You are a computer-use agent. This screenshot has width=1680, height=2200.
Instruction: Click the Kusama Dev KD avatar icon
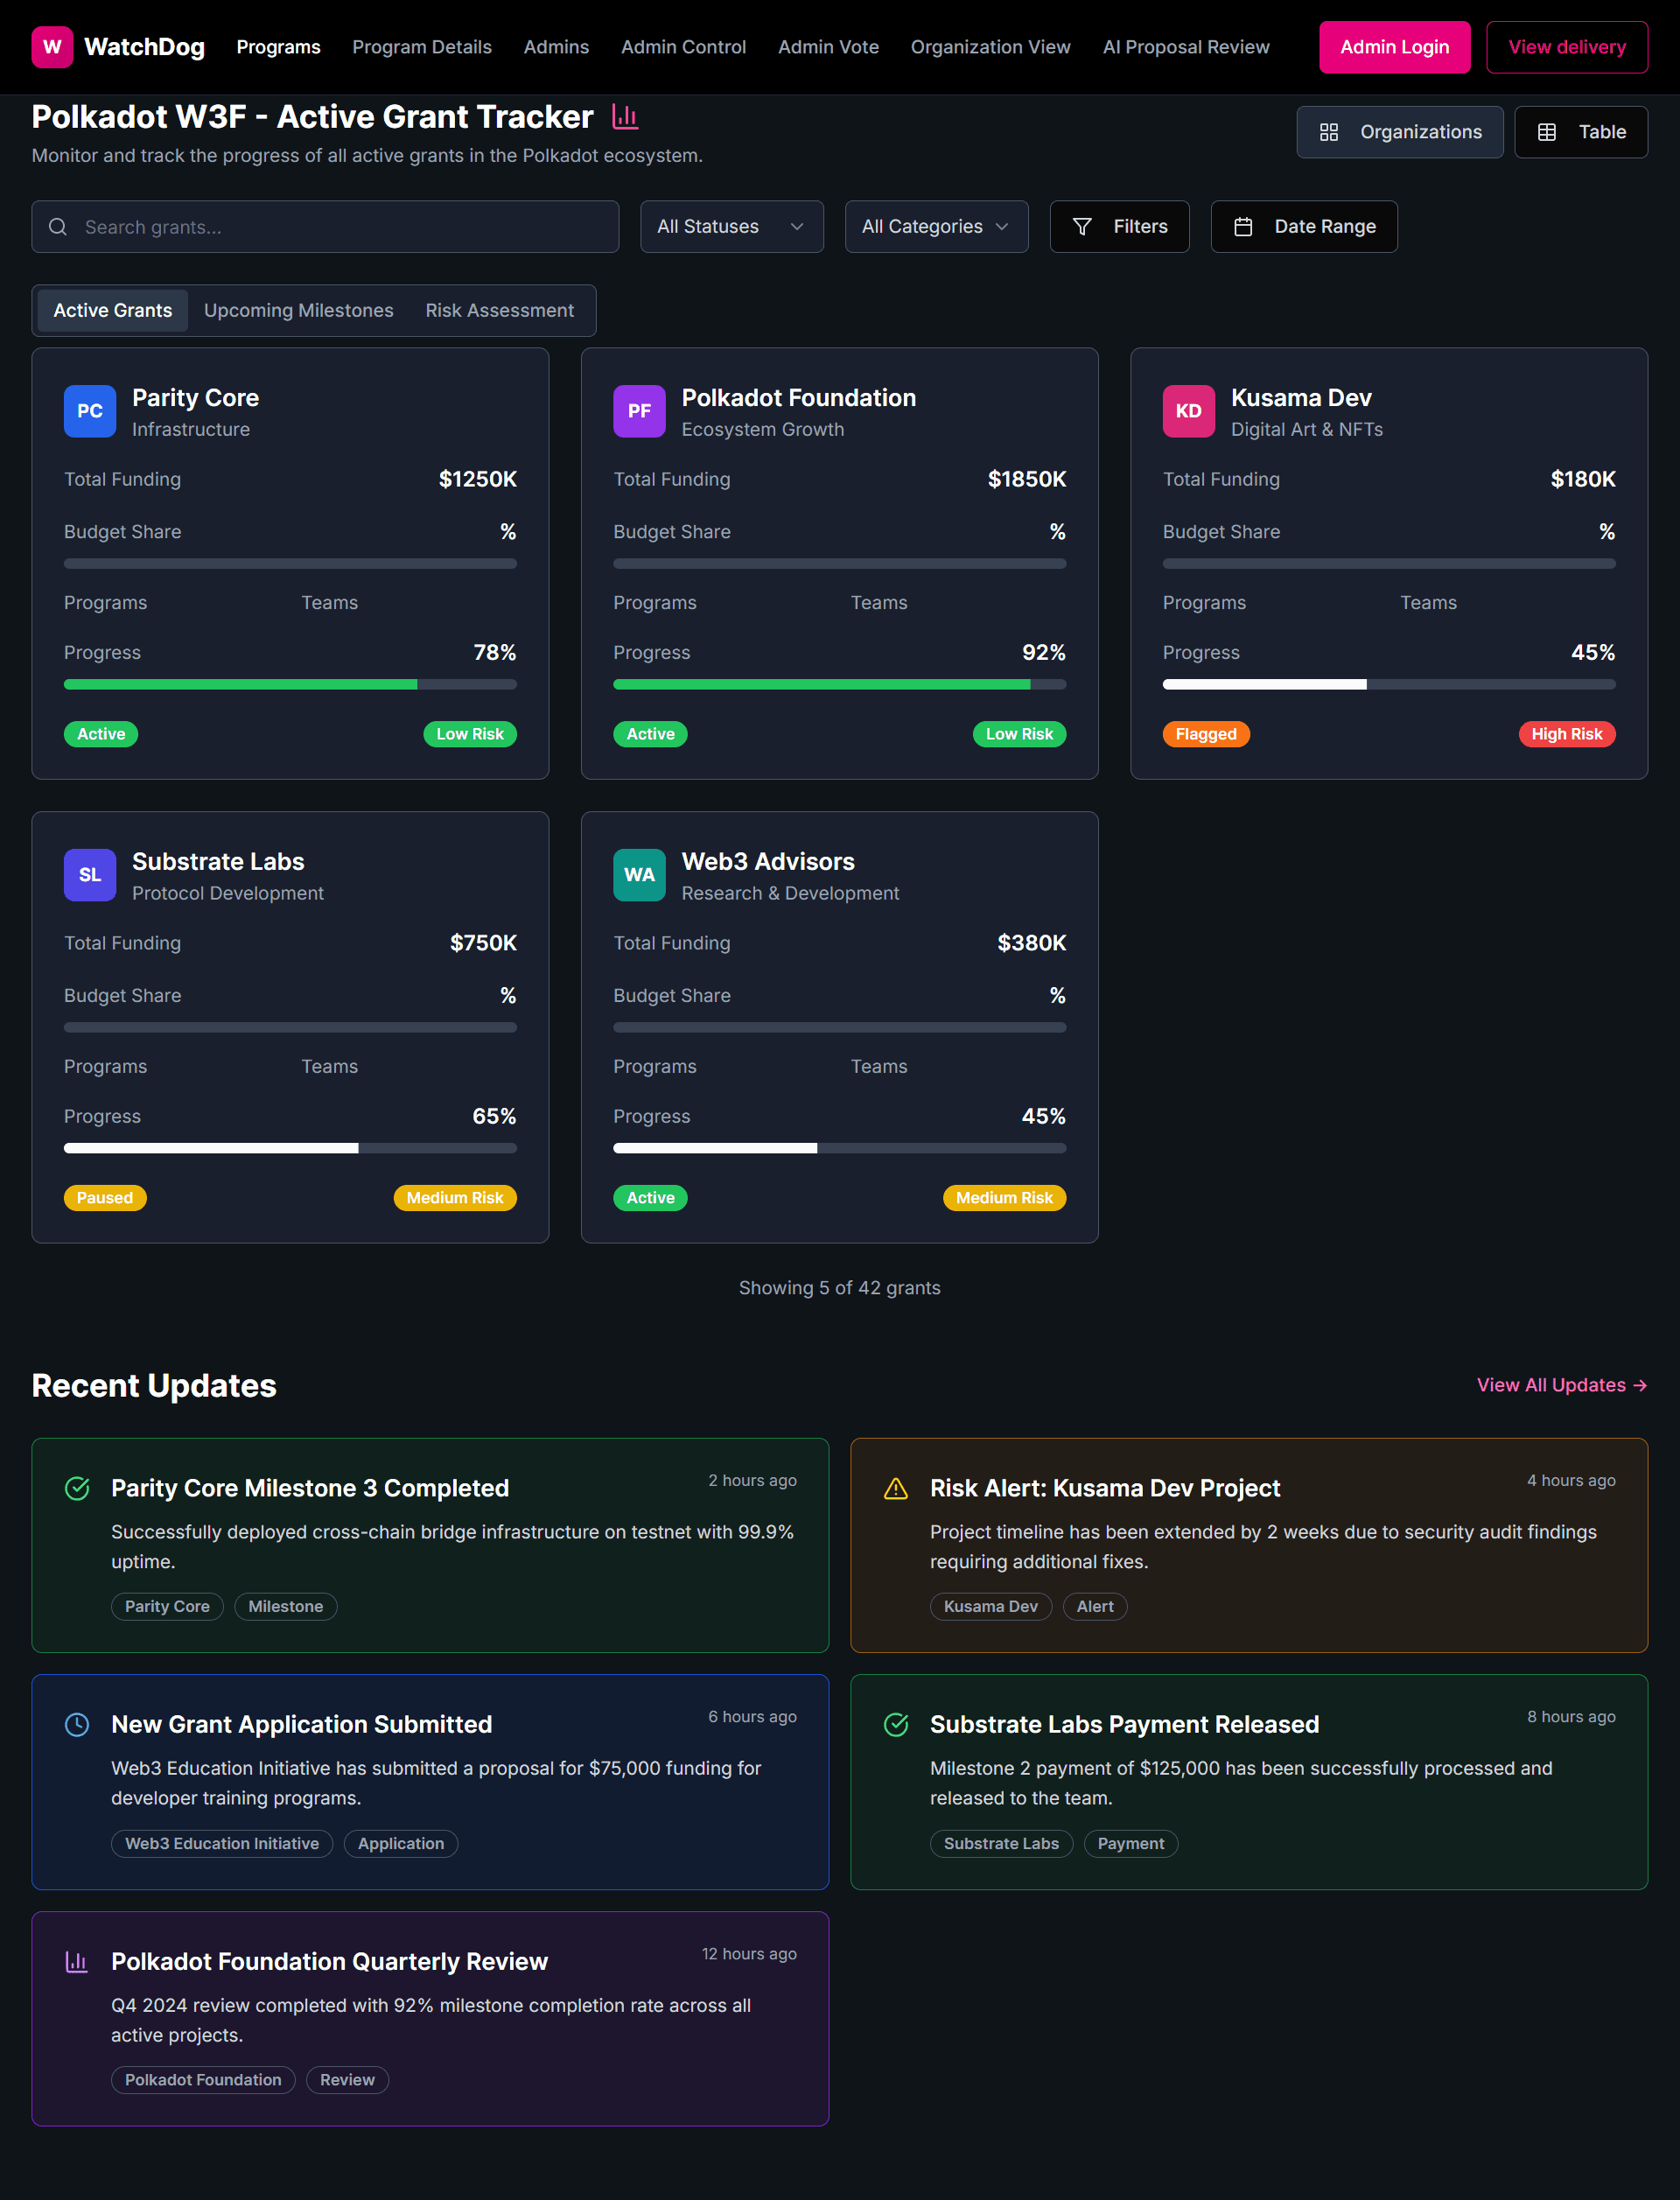pyautogui.click(x=1188, y=411)
